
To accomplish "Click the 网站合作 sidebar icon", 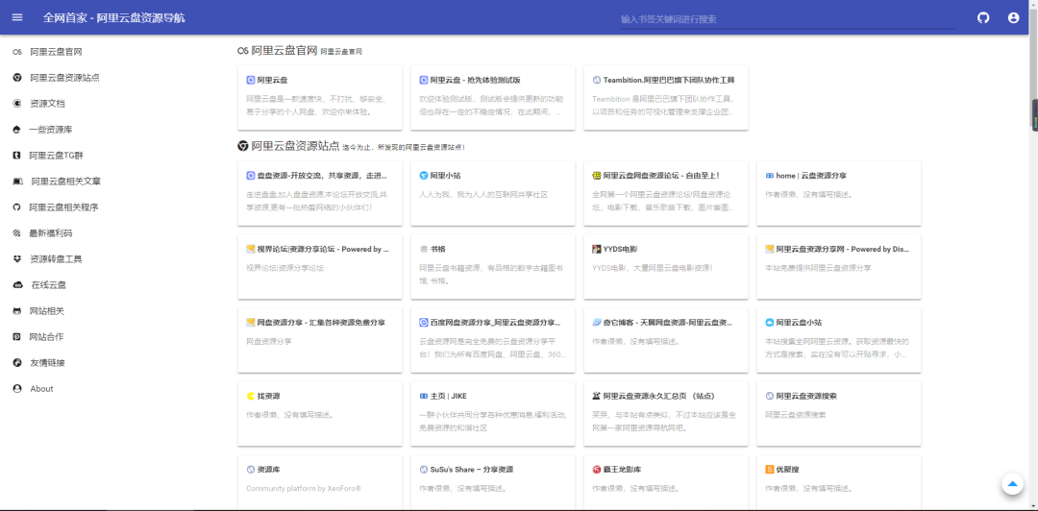I will pos(17,337).
